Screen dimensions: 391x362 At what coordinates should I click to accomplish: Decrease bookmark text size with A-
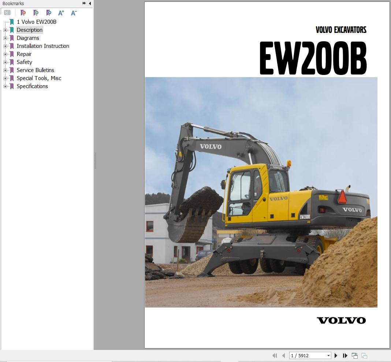[x=74, y=13]
